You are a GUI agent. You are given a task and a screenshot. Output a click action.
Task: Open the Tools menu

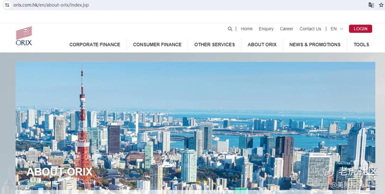click(361, 44)
